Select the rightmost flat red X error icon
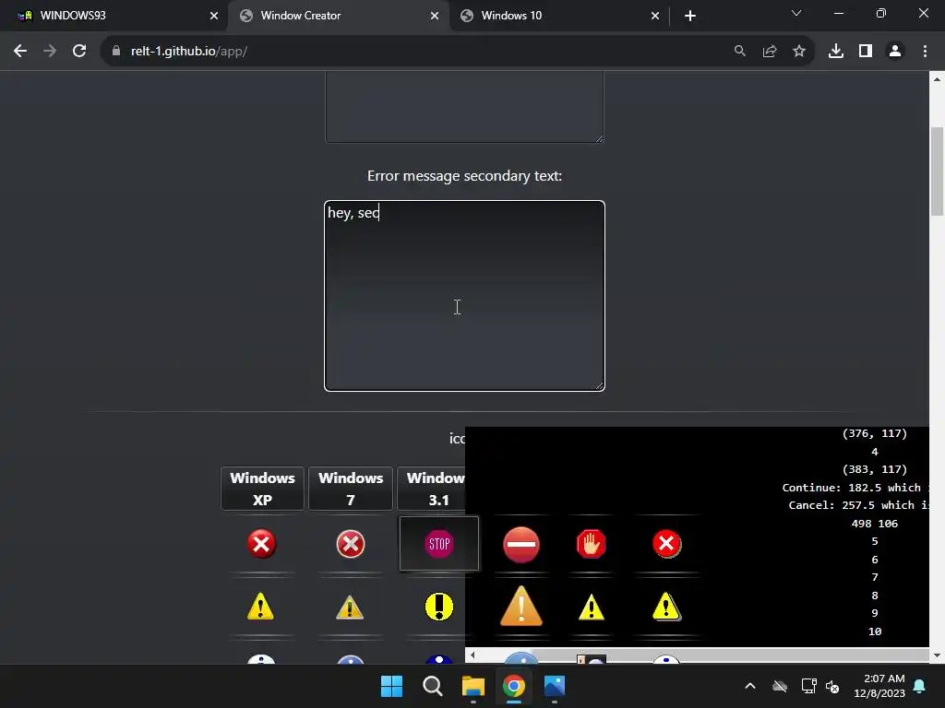The width and height of the screenshot is (945, 708). [x=666, y=544]
